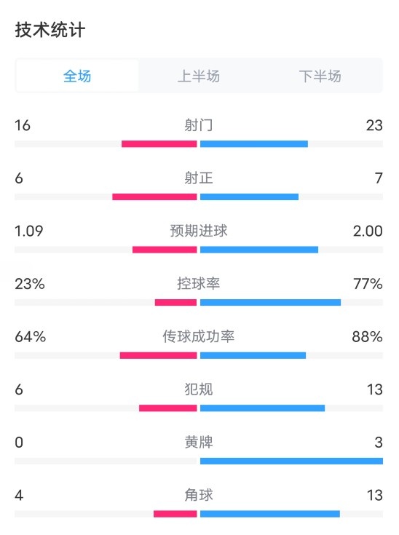Select the 射正 stat label
Image resolution: width=399 pixels, height=535 pixels.
click(199, 178)
